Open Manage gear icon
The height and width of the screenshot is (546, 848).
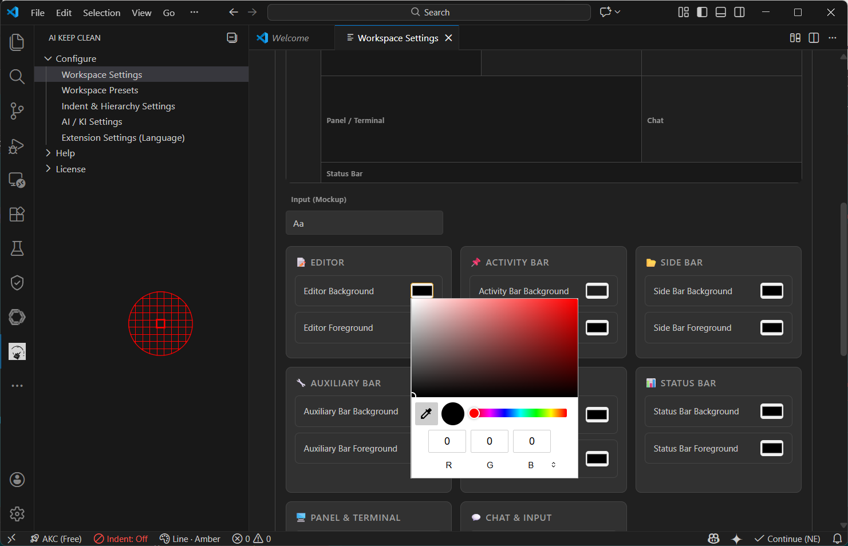(x=17, y=514)
